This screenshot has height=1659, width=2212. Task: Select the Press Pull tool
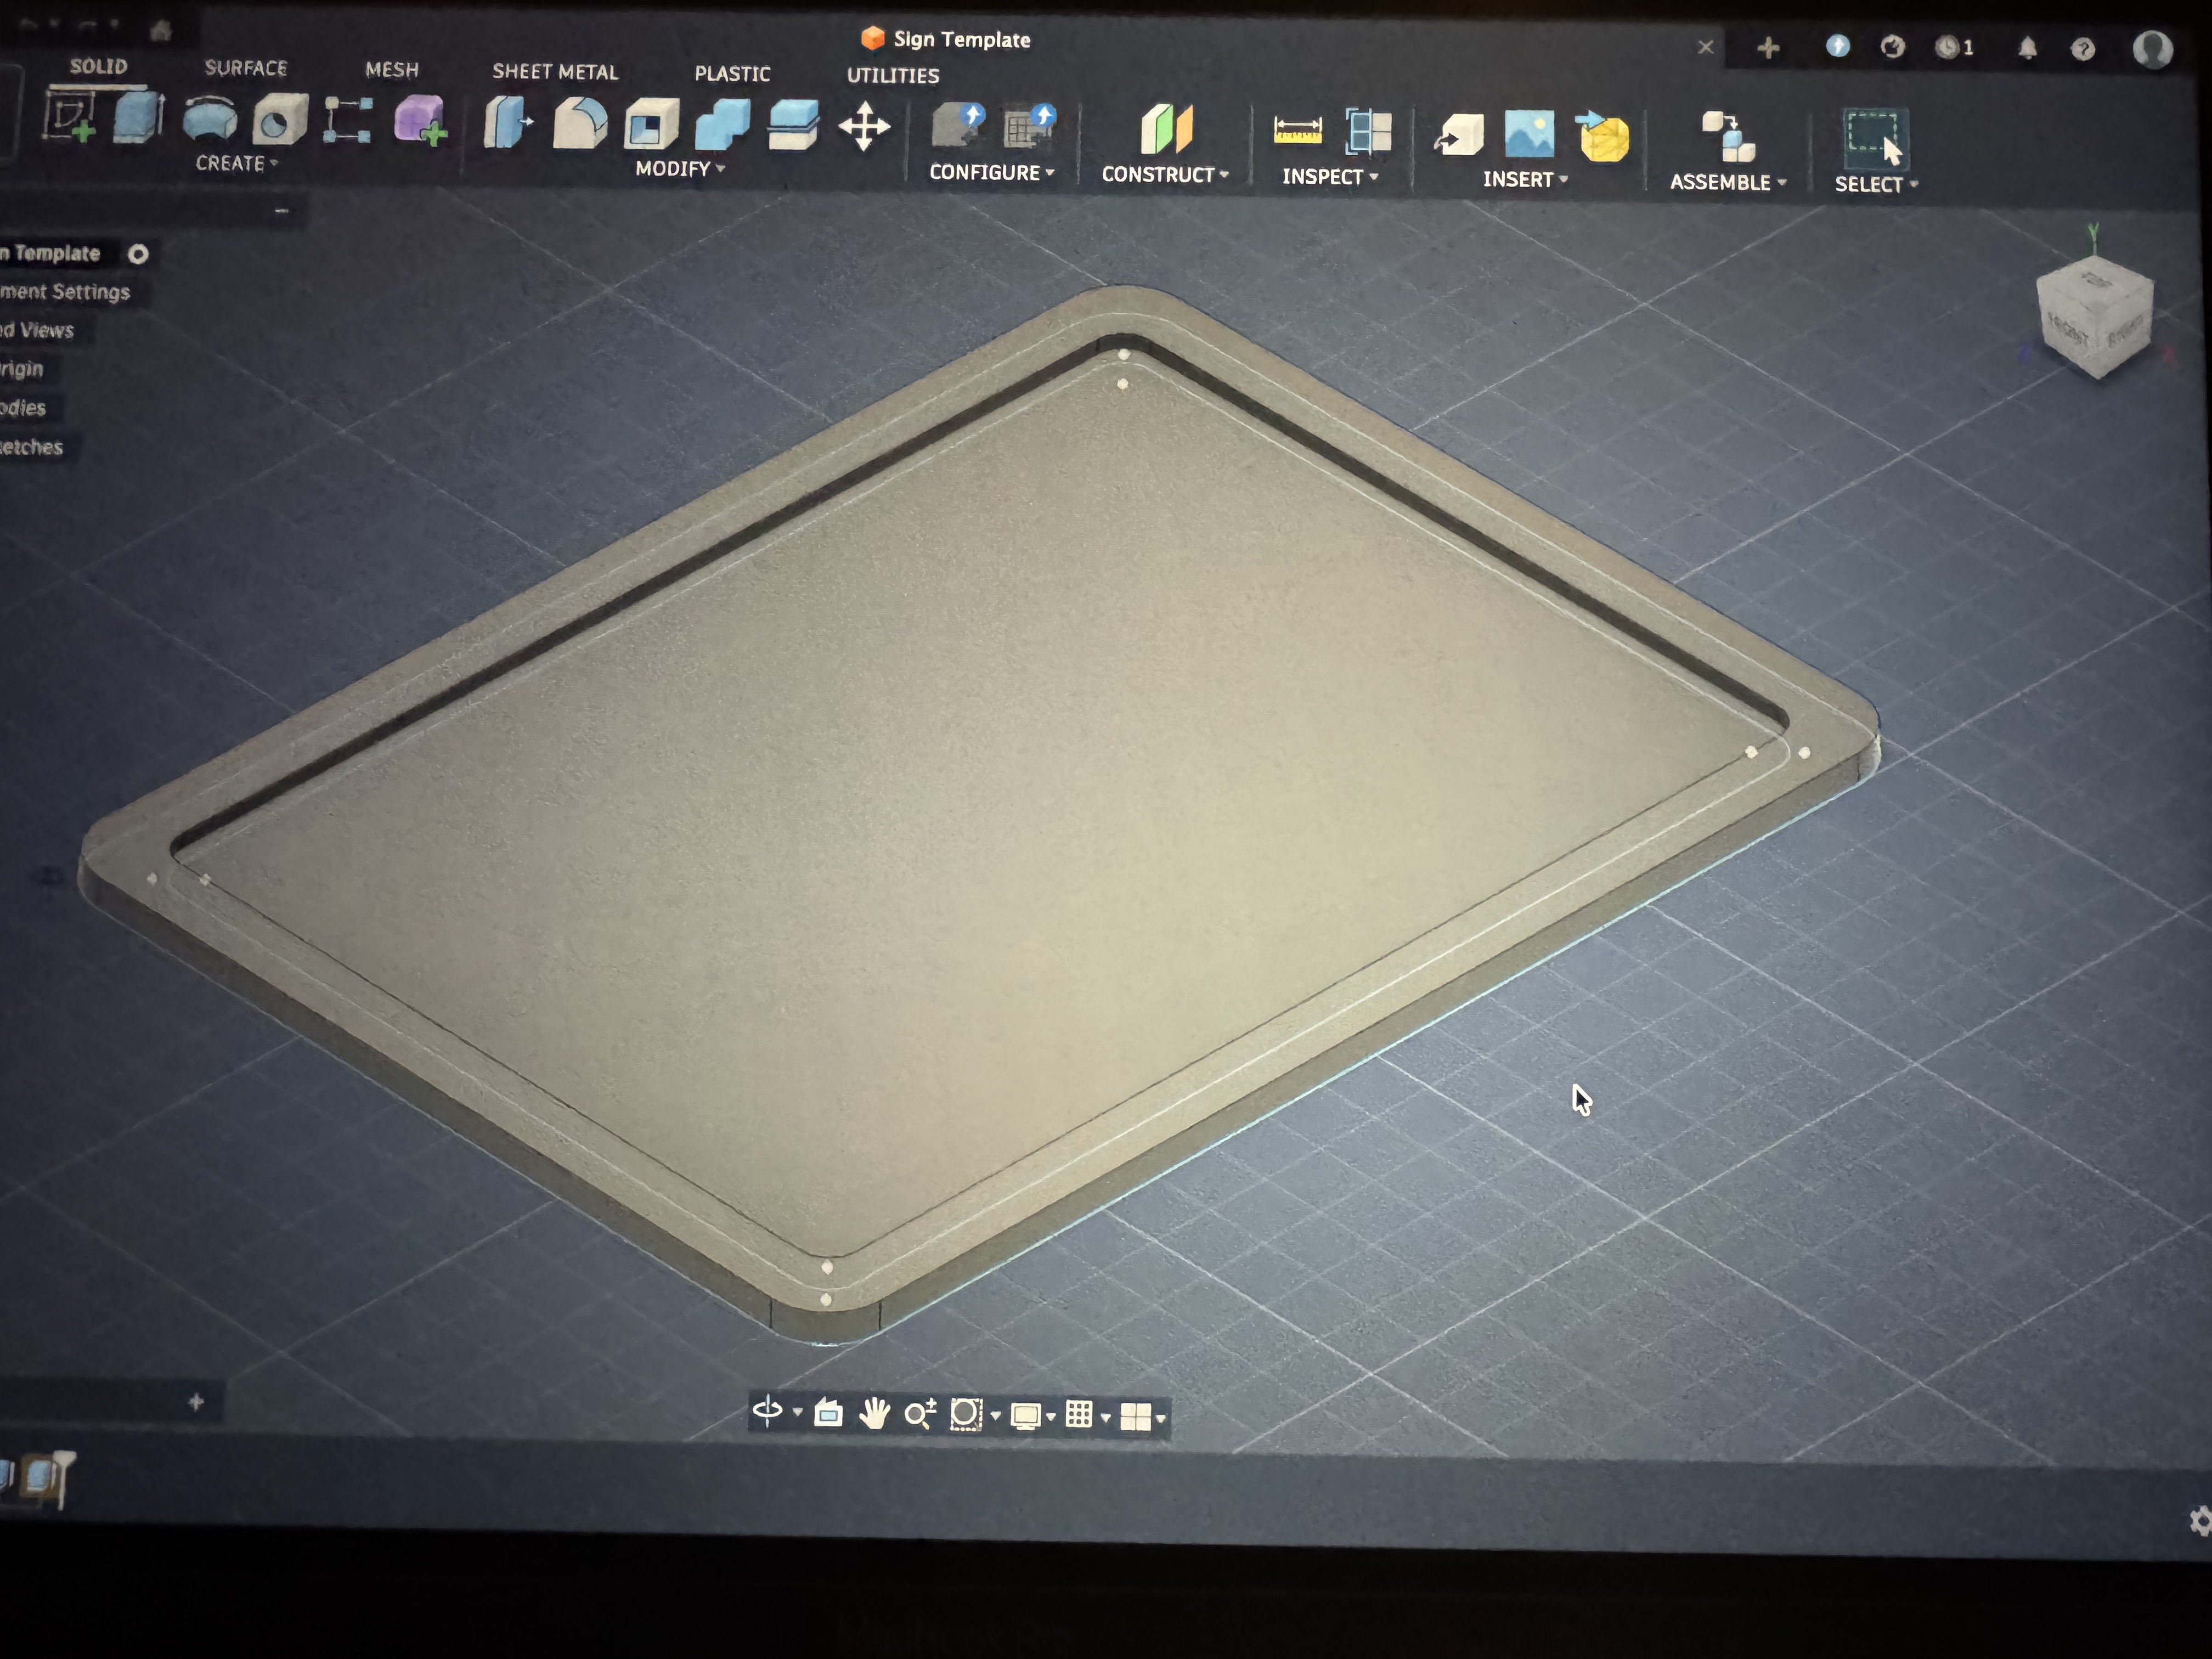[x=507, y=123]
